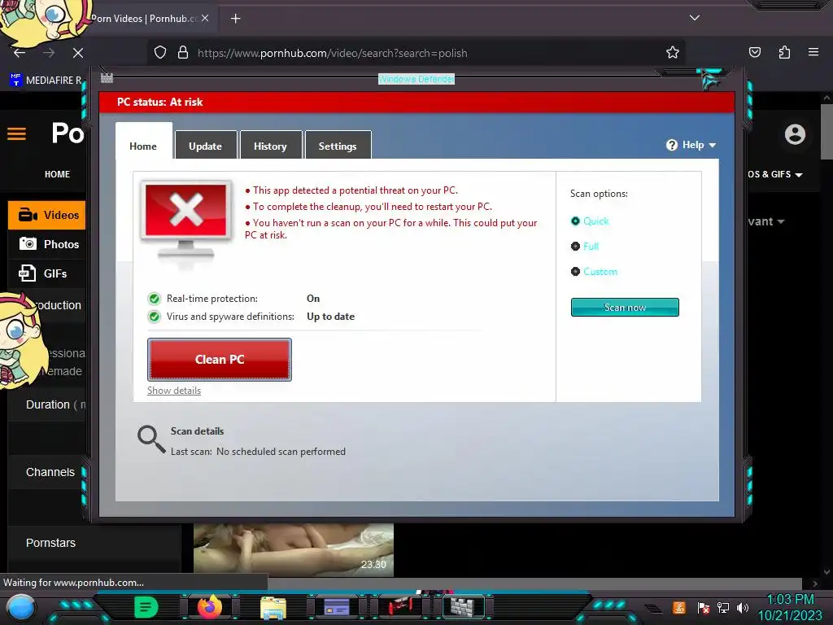Screen dimensions: 833x625
Task: Open the Show details link
Action: point(174,391)
